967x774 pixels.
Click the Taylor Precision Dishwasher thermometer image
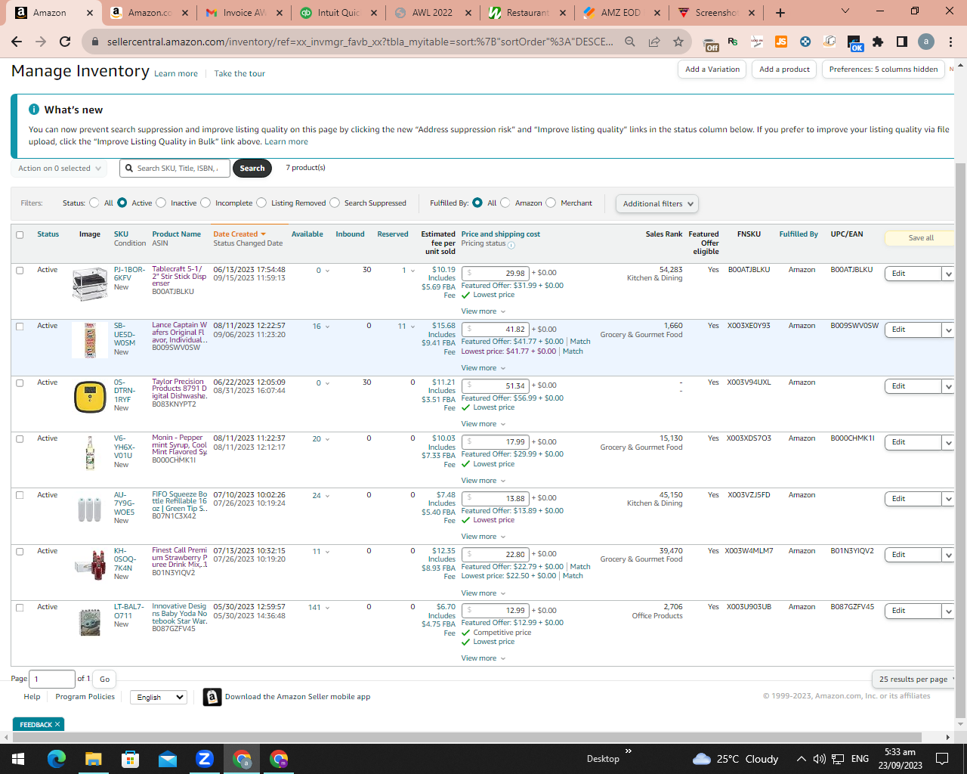point(90,397)
